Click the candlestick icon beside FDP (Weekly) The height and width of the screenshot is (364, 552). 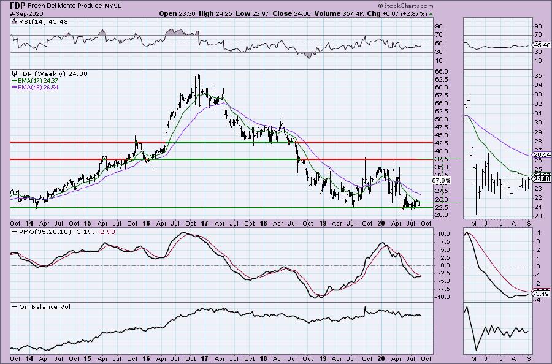point(15,74)
